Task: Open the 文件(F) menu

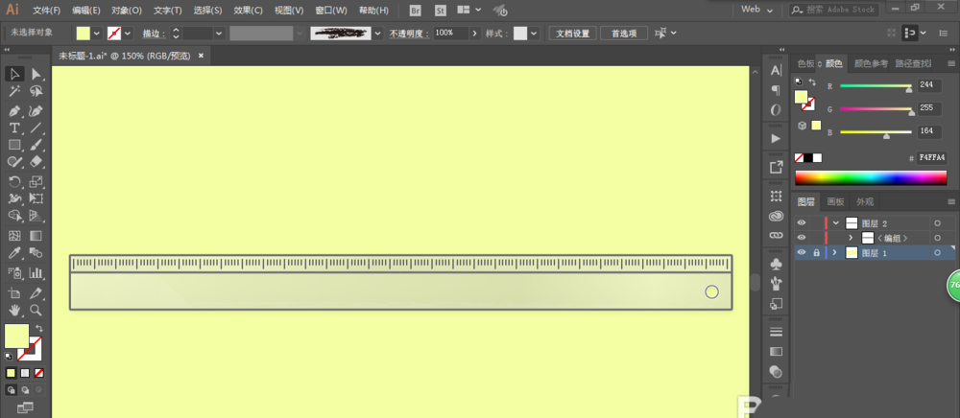Action: click(x=46, y=11)
